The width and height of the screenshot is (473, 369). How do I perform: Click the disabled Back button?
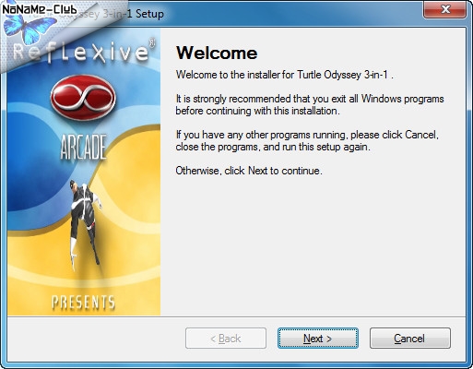tap(226, 339)
